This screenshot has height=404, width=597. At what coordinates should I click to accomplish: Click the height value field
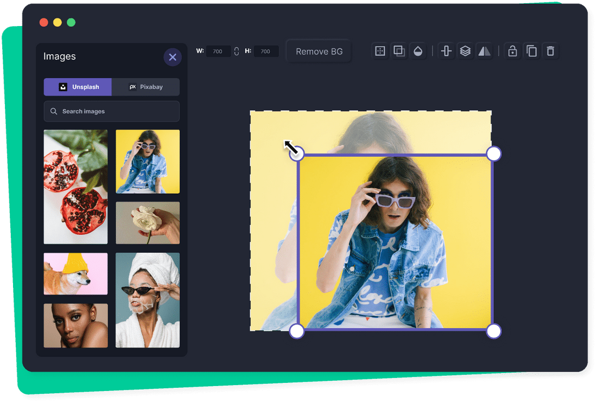point(266,52)
